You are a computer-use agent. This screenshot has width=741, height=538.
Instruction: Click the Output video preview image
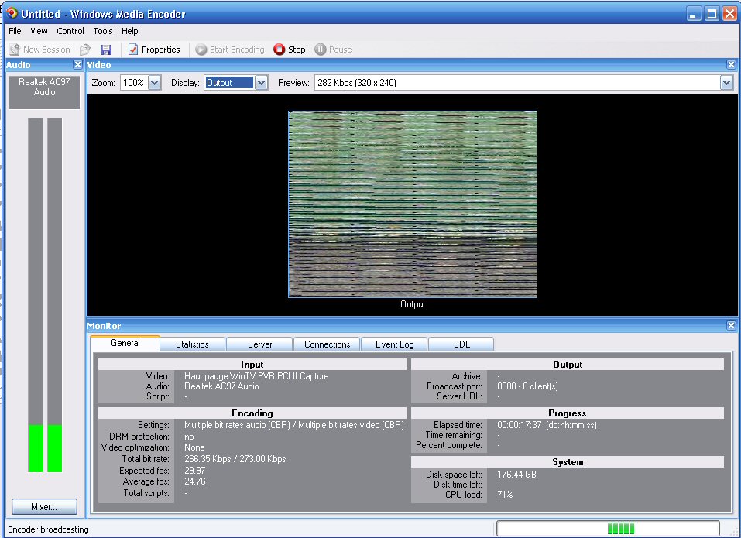tap(413, 204)
